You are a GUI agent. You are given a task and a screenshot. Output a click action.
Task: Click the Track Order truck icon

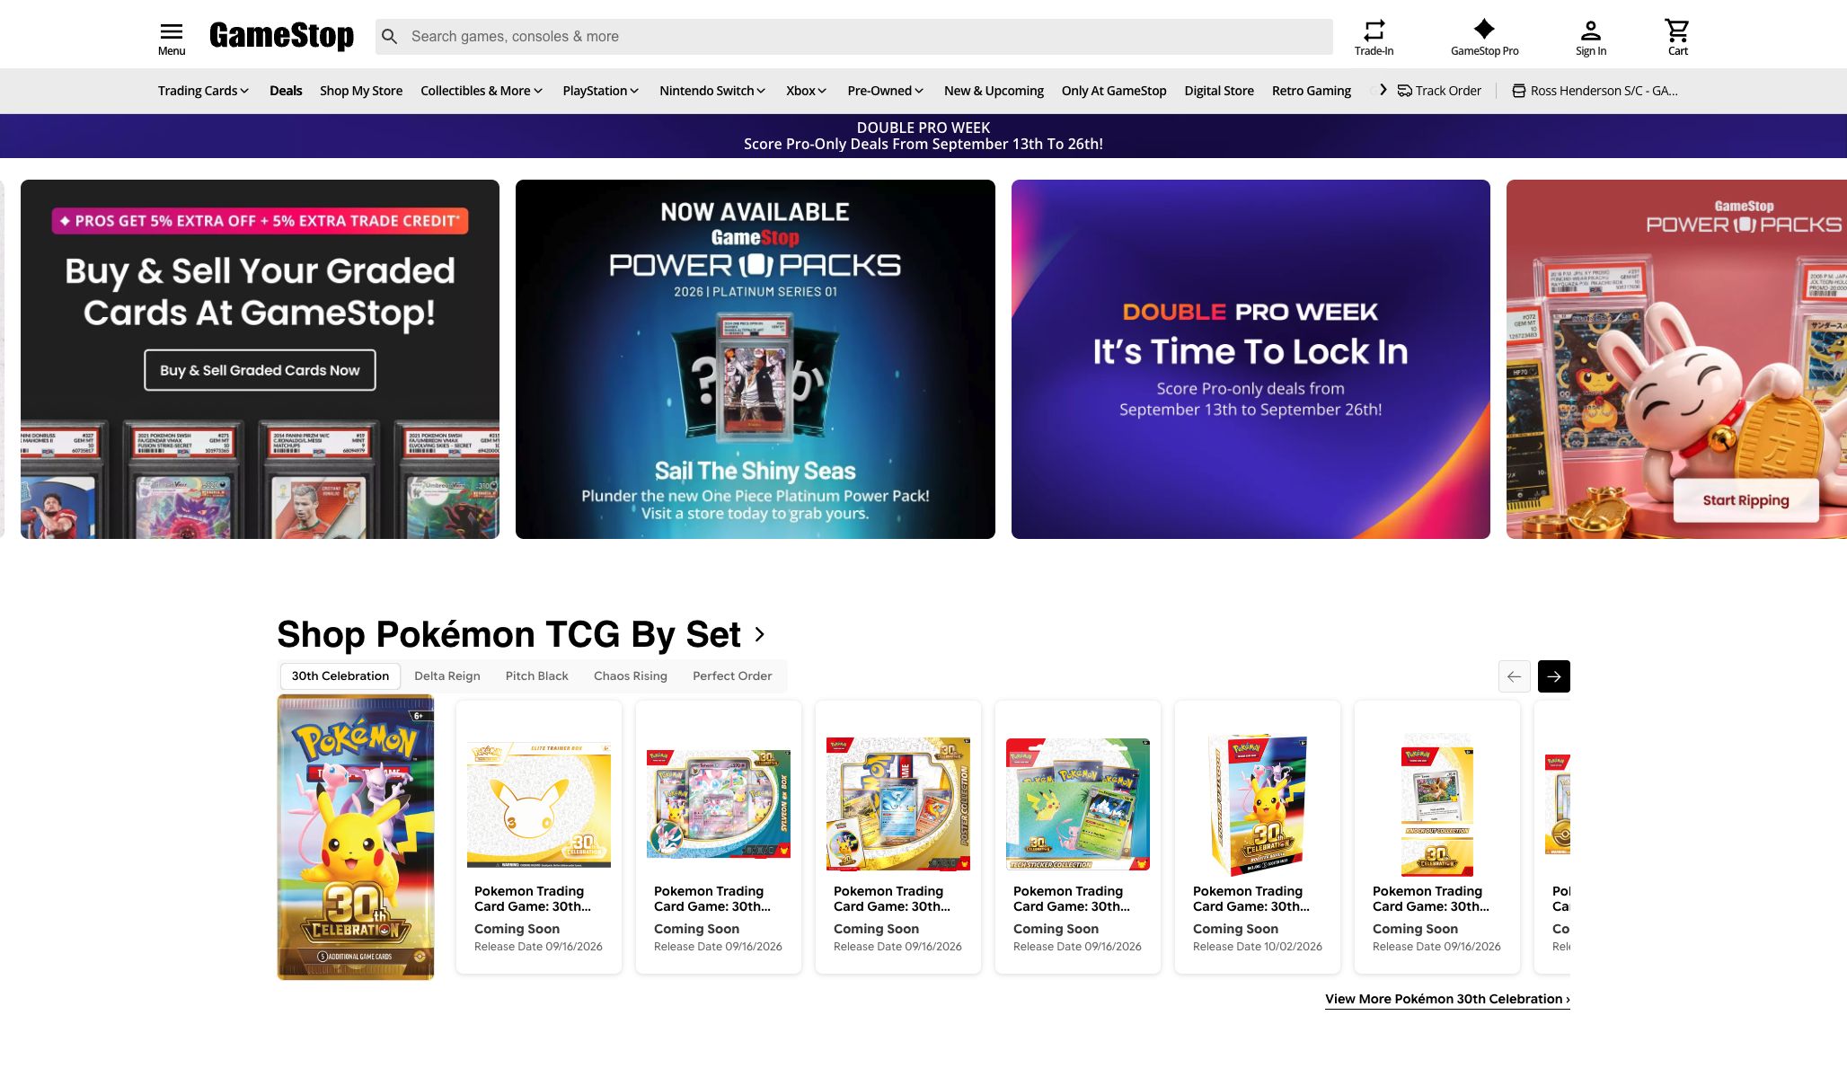1404,91
